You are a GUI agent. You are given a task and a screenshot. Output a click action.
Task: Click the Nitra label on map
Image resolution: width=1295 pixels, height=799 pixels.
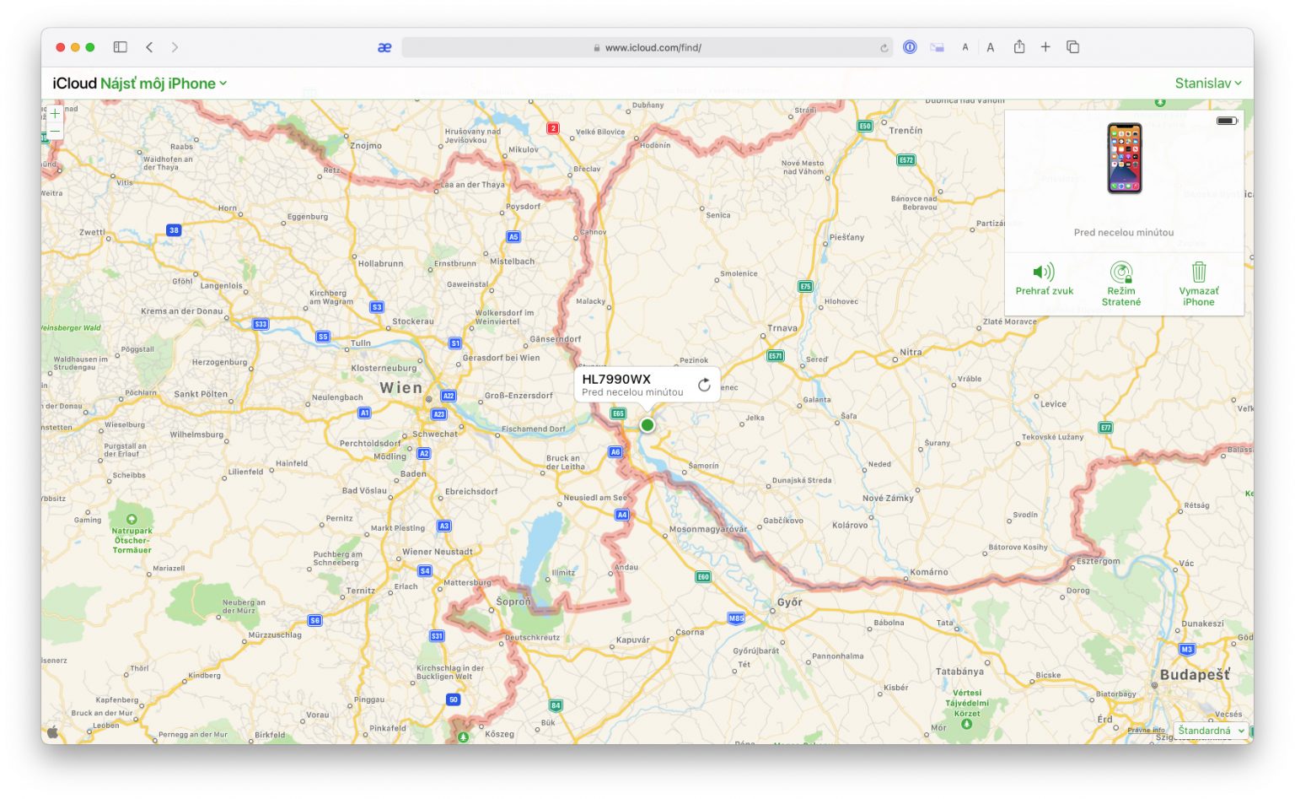pos(911,352)
